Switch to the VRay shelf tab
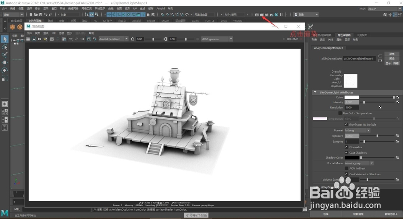The image size is (403, 219). [224, 21]
